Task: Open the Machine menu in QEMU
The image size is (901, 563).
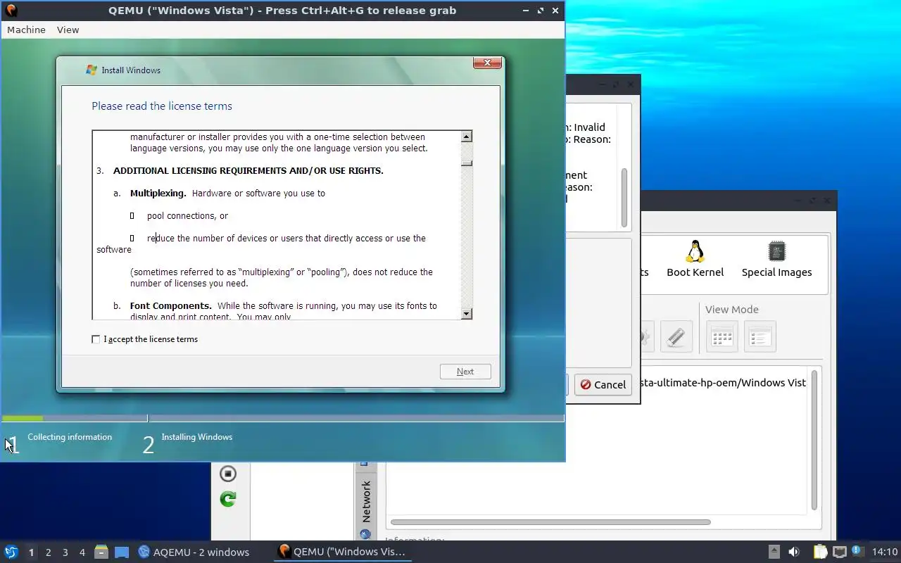Action: tap(26, 30)
